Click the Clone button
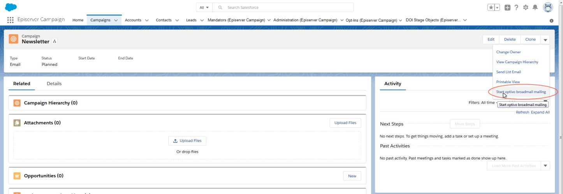Image resolution: width=563 pixels, height=194 pixels. point(530,39)
